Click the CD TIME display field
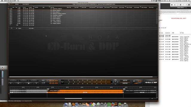The height and width of the screenshot is (107, 191). (54, 83)
